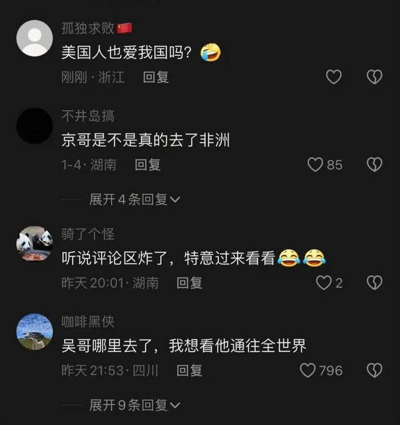
Task: Dislike the comment by 不井岛搞
Action: 374,165
